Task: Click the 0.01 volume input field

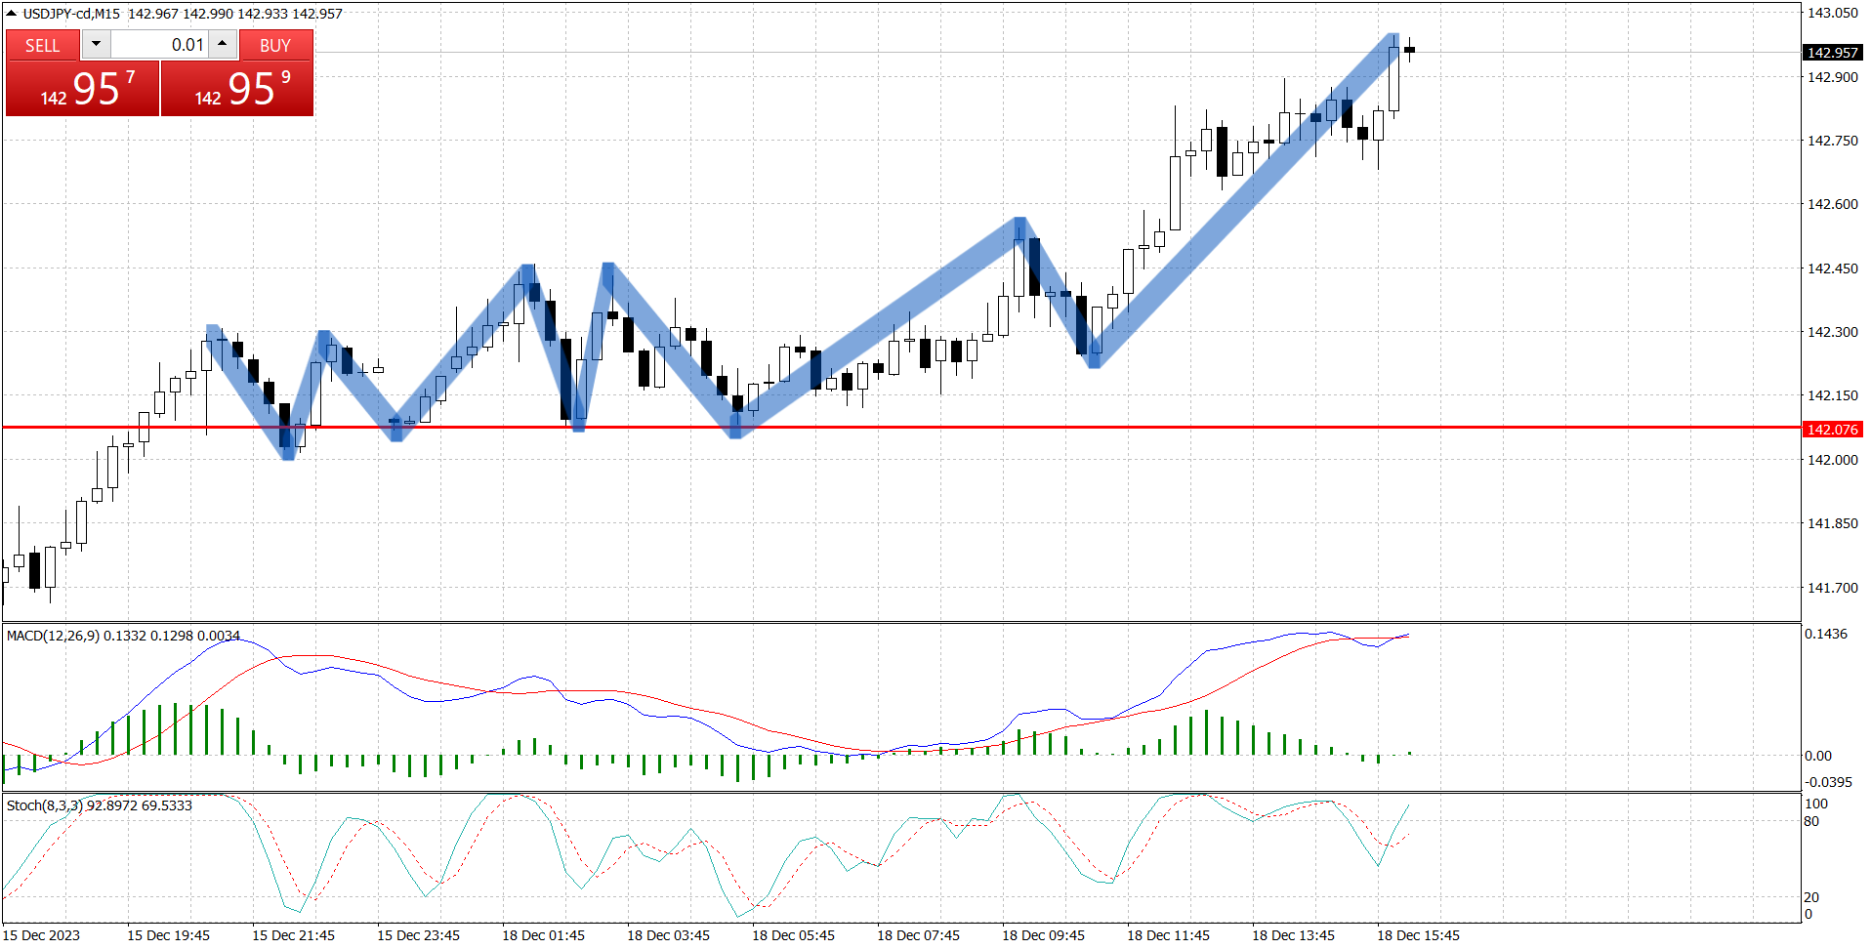Action: coord(159,44)
